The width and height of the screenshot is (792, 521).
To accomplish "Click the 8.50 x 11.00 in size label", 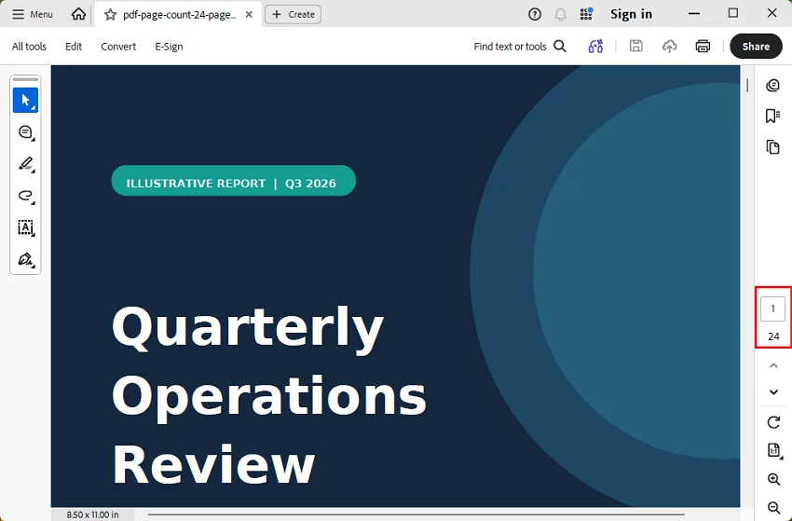I will tap(92, 514).
